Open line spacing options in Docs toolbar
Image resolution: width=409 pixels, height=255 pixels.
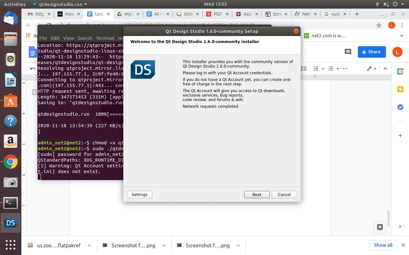coord(304,69)
